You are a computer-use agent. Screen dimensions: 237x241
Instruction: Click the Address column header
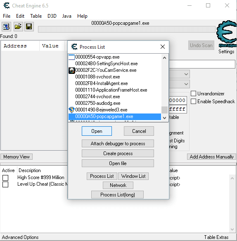(x=20, y=46)
